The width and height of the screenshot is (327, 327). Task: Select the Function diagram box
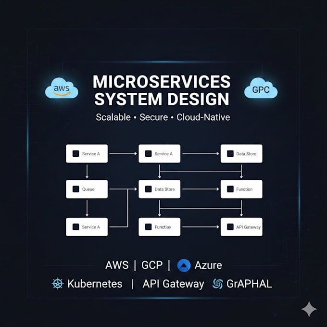coord(241,189)
